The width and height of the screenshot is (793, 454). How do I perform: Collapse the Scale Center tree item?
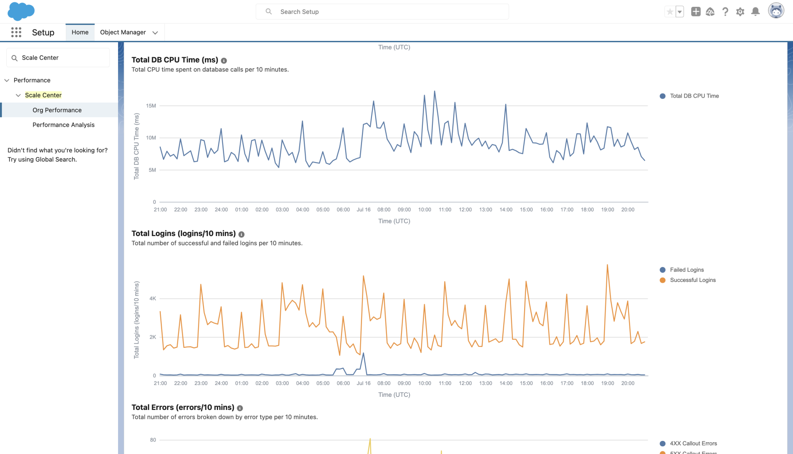pyautogui.click(x=18, y=95)
